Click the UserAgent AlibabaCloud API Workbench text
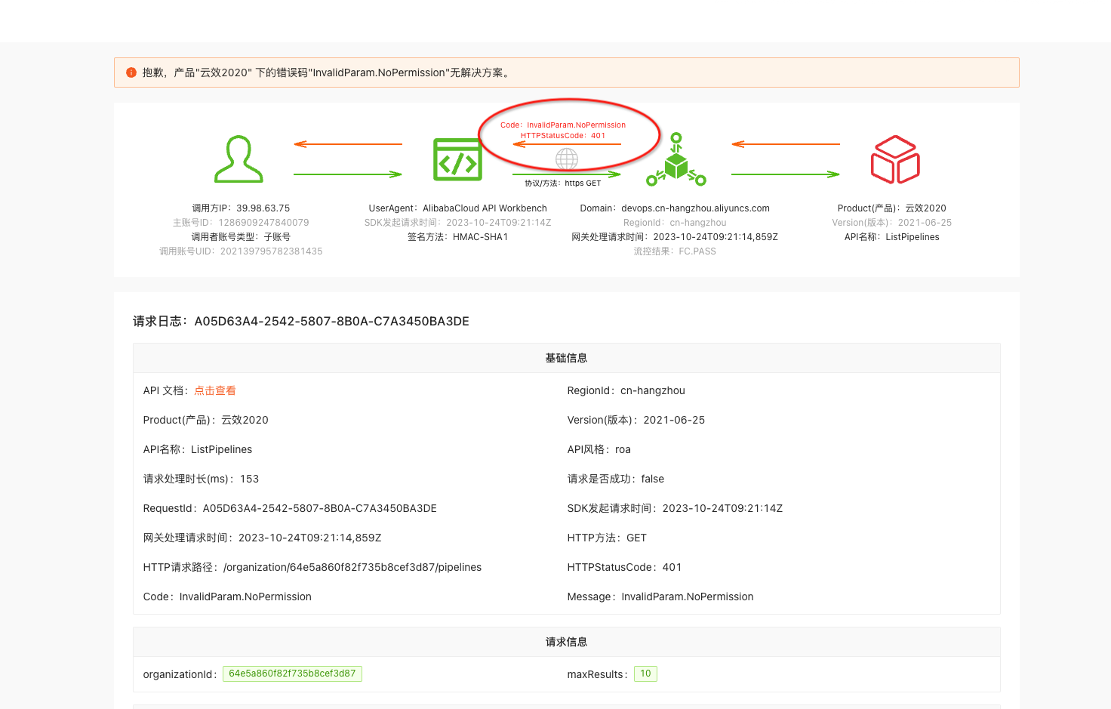 pyautogui.click(x=458, y=208)
